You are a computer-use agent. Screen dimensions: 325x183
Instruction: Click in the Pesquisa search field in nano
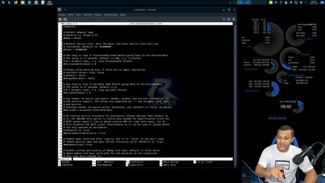(152, 159)
